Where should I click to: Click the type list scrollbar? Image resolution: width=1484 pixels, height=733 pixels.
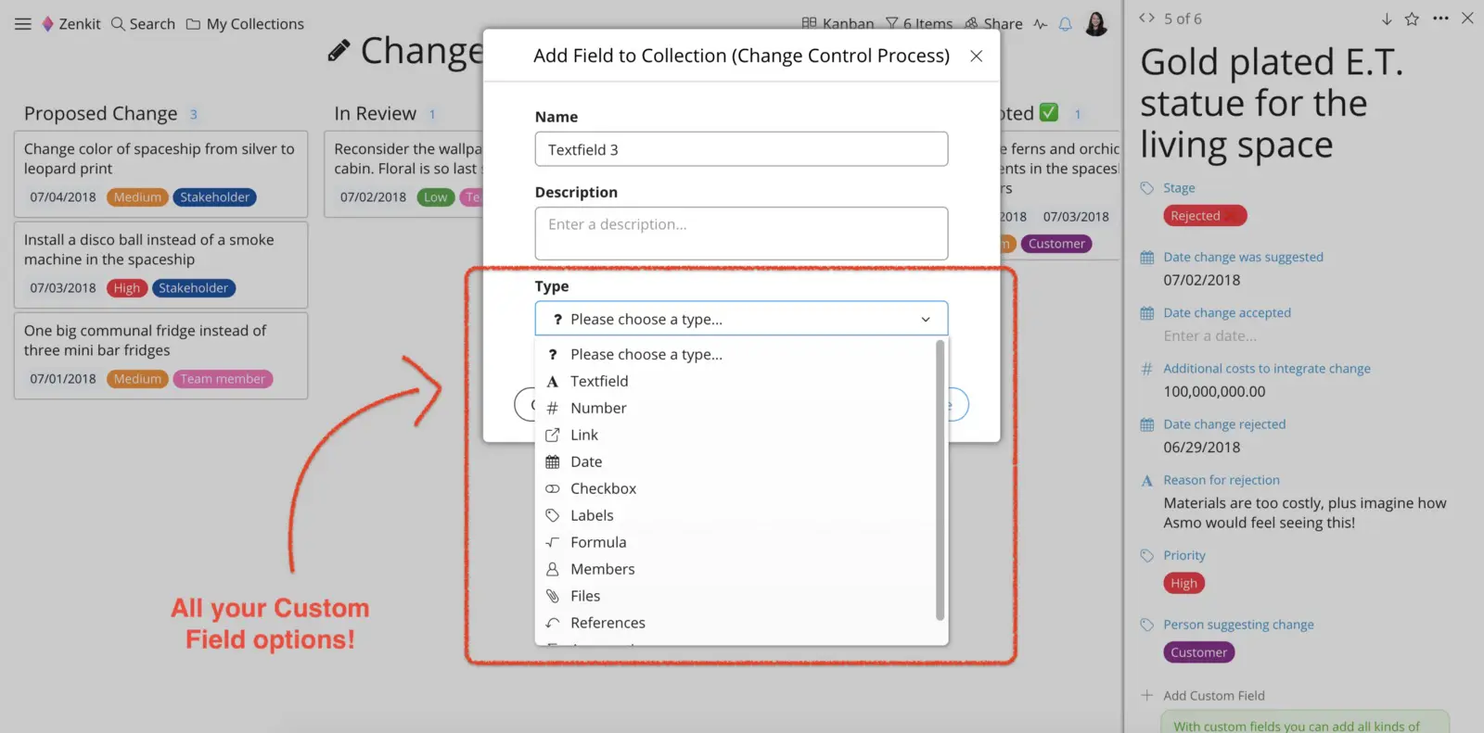coord(940,480)
